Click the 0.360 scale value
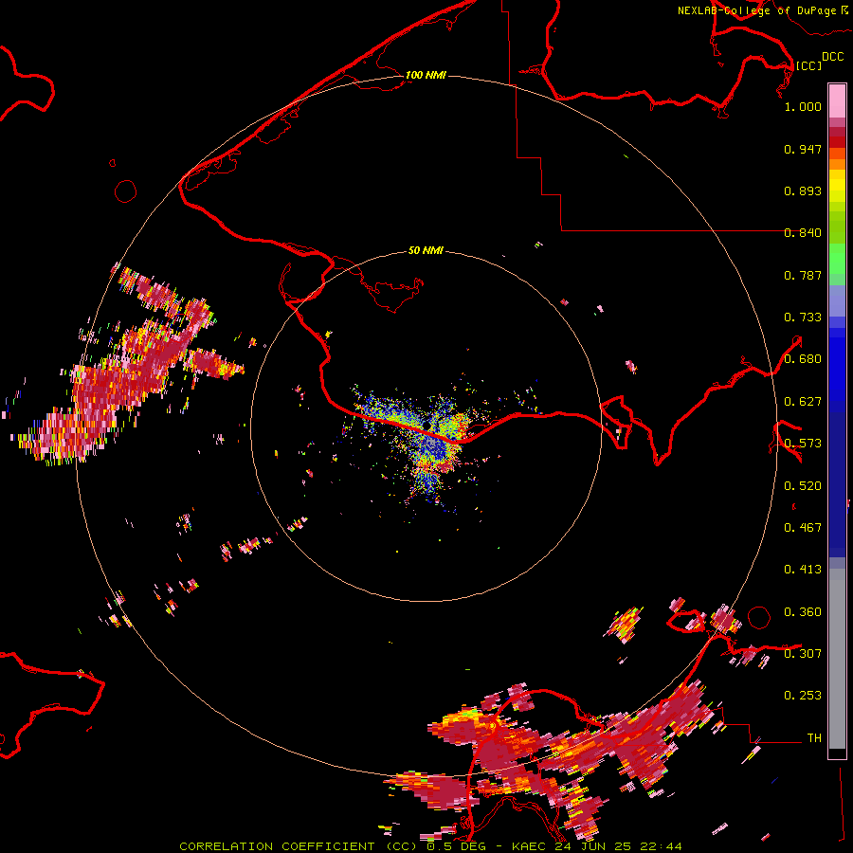853x853 pixels. pyautogui.click(x=803, y=612)
